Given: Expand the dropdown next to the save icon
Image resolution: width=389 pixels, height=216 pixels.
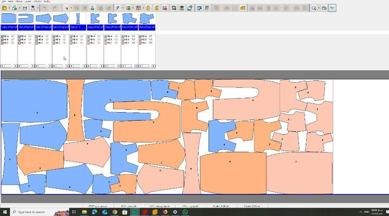Looking at the screenshot, I should pos(38,8).
